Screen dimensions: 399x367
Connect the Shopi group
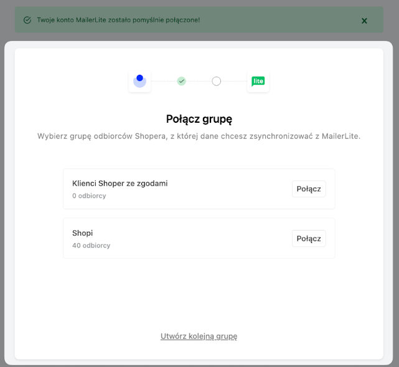(x=309, y=239)
